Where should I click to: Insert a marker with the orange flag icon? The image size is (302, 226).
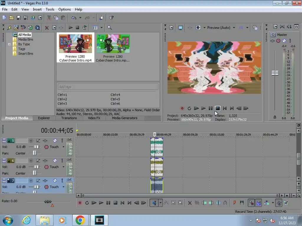(x=234, y=203)
